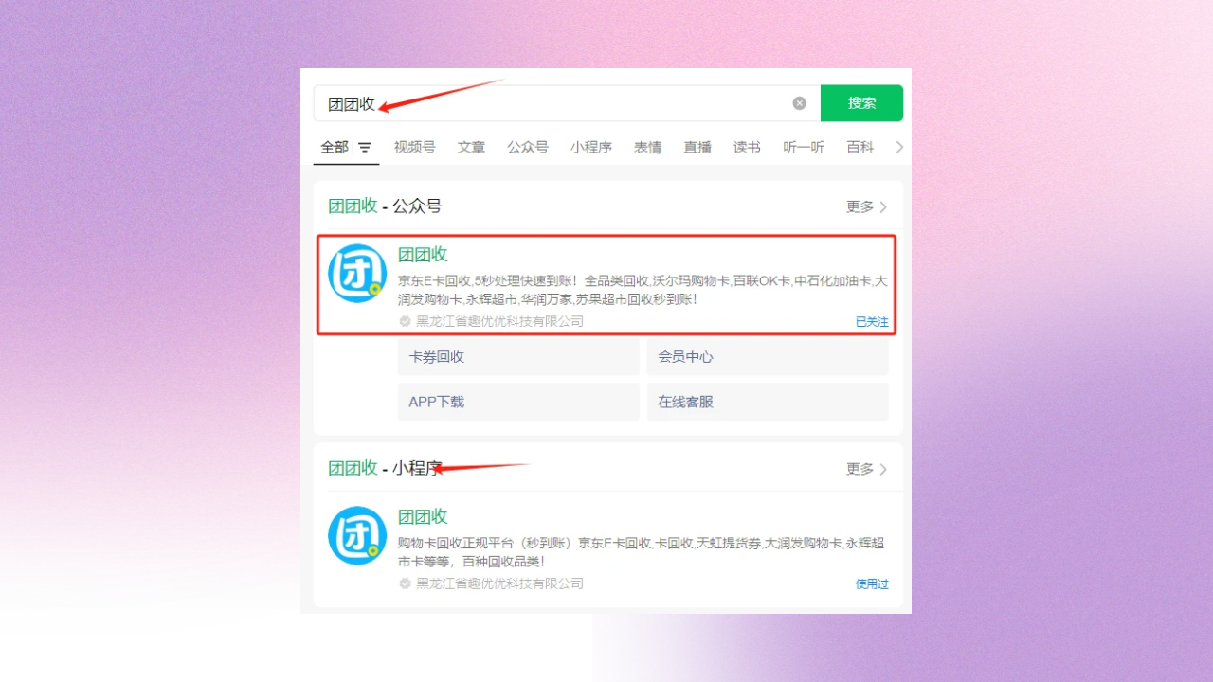
Task: Open the 在线客服 menu button
Action: coord(768,402)
